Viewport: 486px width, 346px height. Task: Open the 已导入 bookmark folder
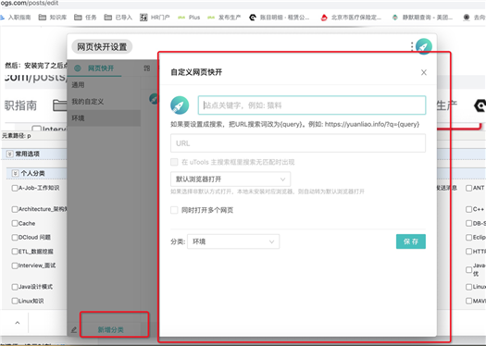118,18
